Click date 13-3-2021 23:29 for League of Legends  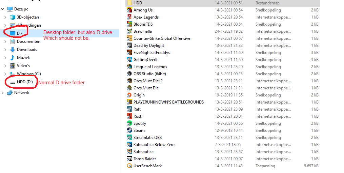(229, 67)
